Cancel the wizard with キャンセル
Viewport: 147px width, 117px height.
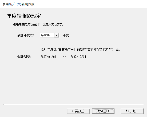coord(132,111)
